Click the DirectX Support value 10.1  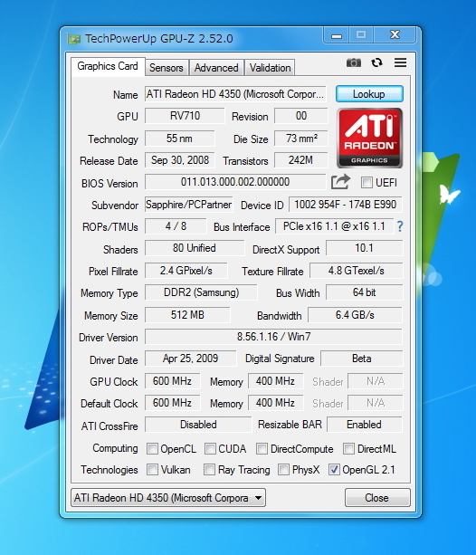(364, 248)
